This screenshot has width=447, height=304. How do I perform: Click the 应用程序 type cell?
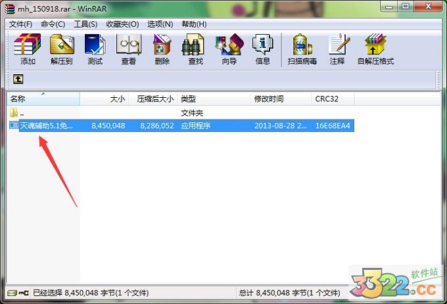196,125
